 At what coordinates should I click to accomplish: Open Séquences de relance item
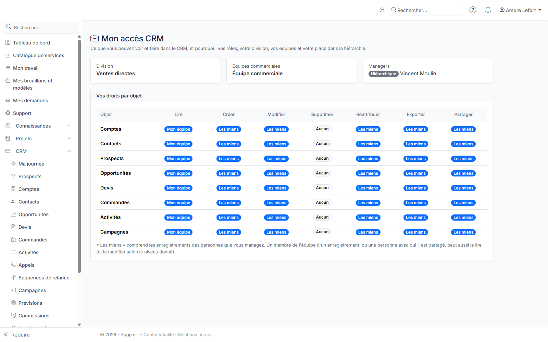[44, 278]
